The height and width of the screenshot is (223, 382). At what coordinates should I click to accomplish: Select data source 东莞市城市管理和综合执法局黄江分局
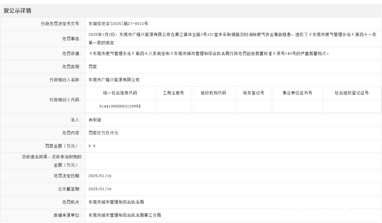point(125,215)
